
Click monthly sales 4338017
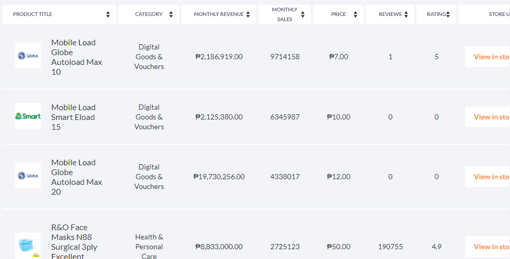click(285, 177)
